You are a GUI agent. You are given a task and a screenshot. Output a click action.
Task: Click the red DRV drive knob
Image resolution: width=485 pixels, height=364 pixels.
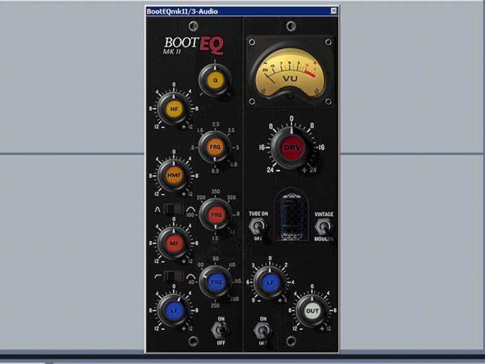tap(292, 147)
